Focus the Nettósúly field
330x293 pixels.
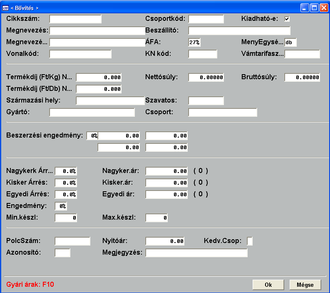[x=206, y=78]
